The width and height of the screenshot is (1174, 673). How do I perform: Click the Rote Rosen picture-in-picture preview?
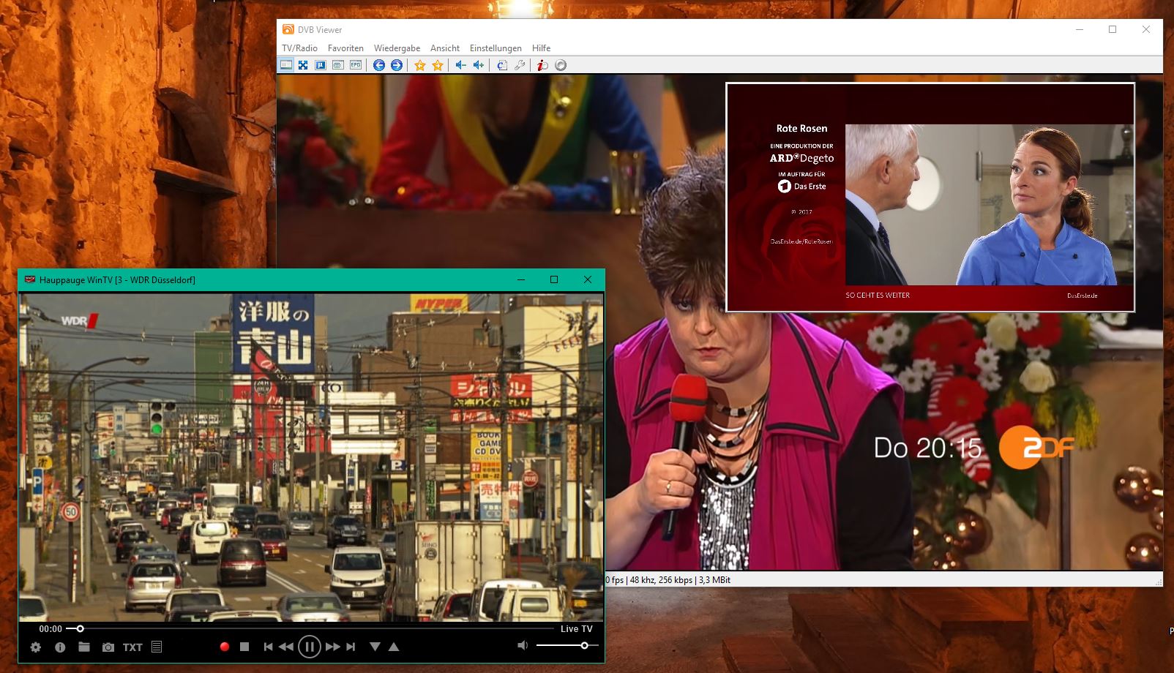pyautogui.click(x=930, y=198)
